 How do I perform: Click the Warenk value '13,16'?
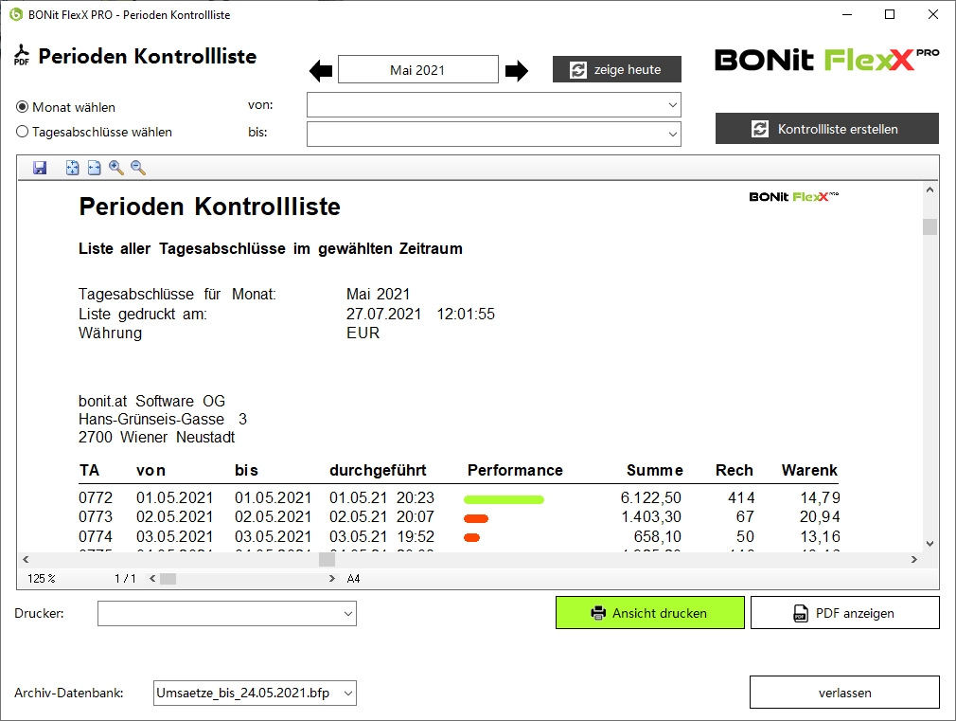click(820, 536)
